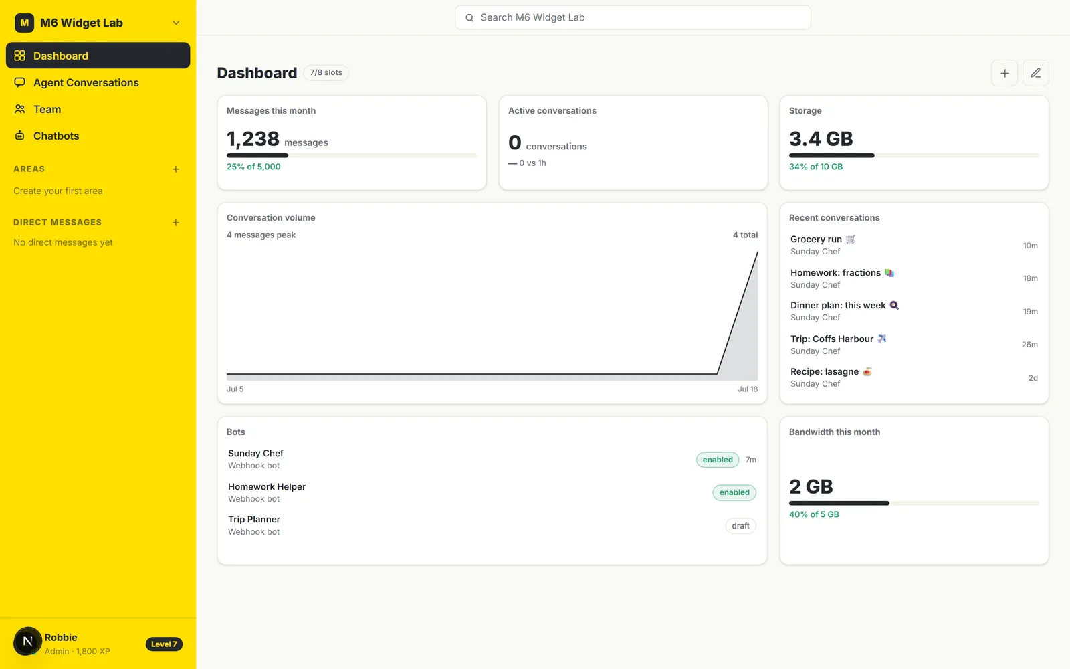This screenshot has height=669, width=1070.
Task: Open the Recipe: lasagne conversation
Action: (x=914, y=378)
